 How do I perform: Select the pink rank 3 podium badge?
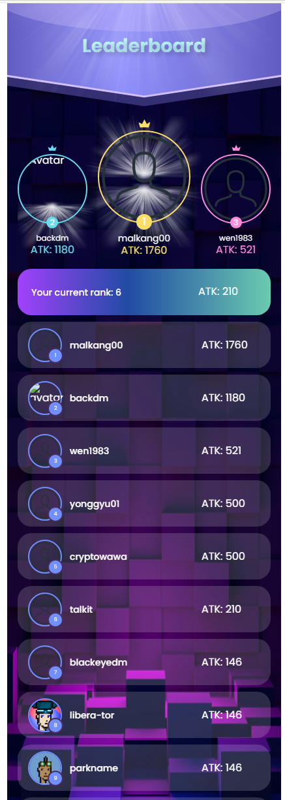[235, 223]
